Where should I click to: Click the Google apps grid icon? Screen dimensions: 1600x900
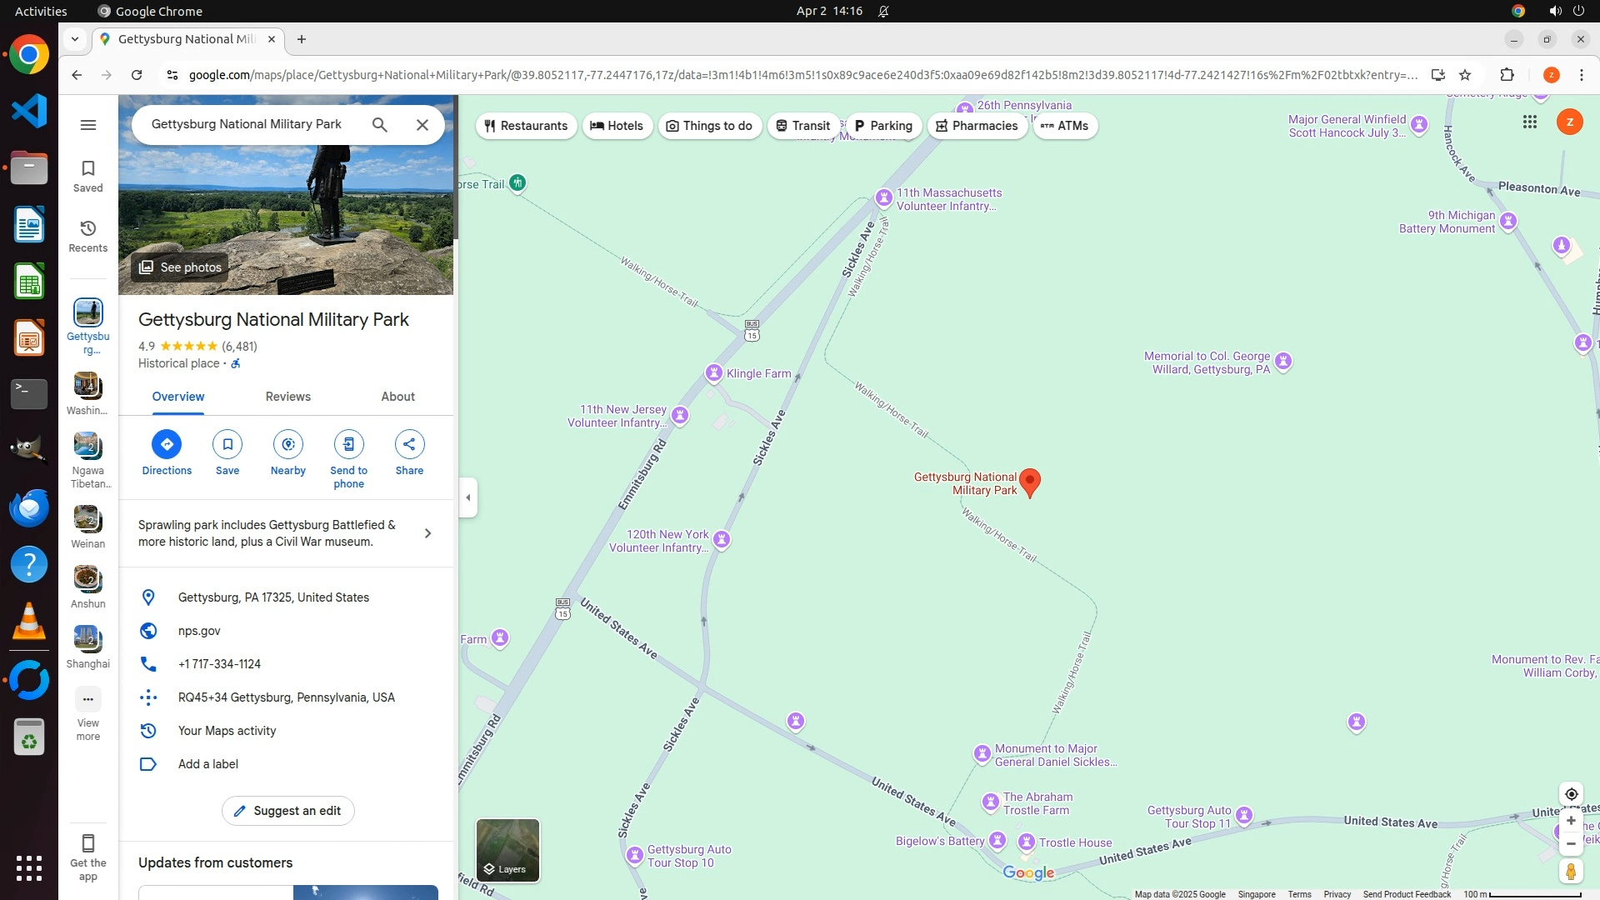tap(1529, 122)
